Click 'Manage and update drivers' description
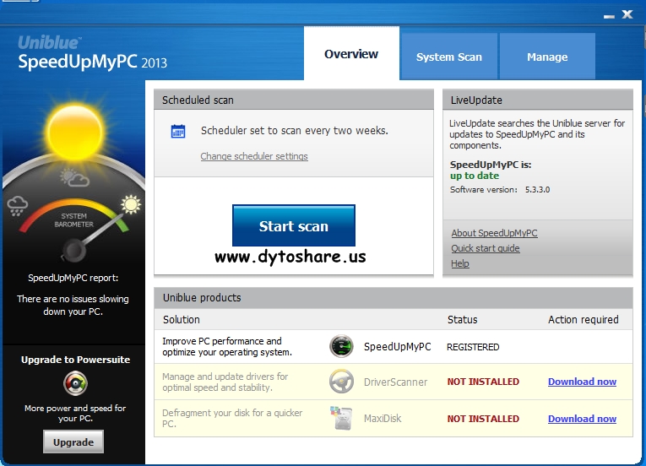This screenshot has width=646, height=466. click(225, 382)
